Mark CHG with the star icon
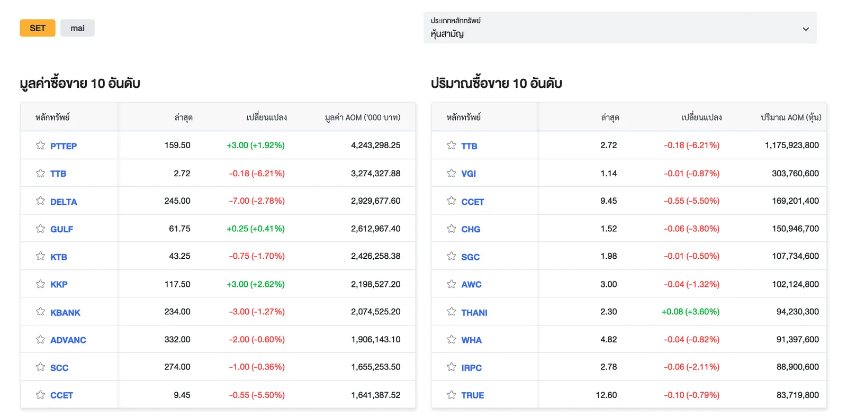This screenshot has height=417, width=847. pos(451,229)
